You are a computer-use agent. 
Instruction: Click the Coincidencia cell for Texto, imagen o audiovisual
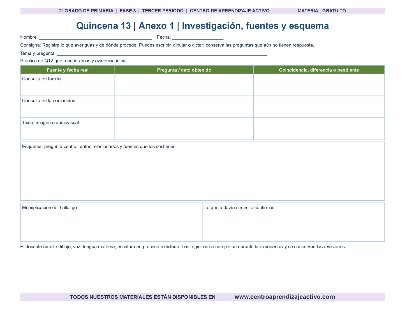tap(319, 129)
